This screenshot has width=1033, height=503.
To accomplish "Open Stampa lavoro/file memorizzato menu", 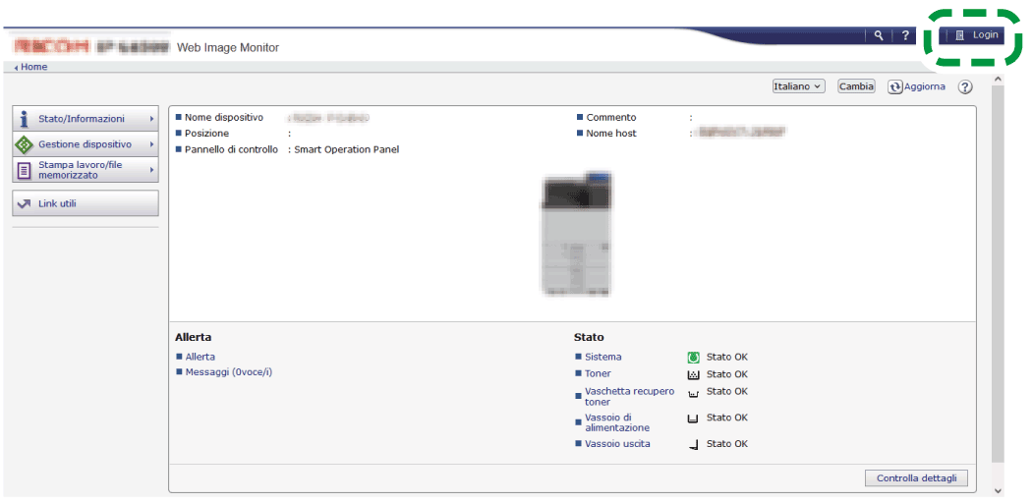I will (x=86, y=170).
